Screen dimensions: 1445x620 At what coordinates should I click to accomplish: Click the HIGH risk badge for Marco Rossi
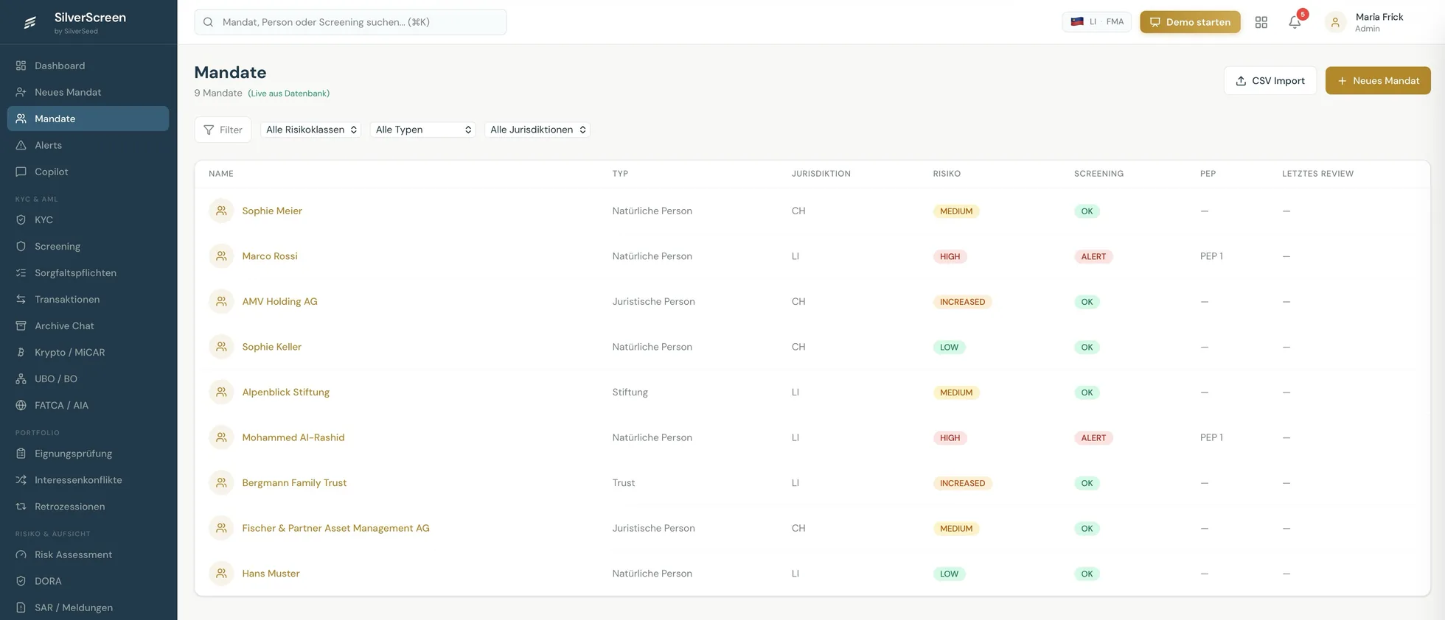click(950, 256)
